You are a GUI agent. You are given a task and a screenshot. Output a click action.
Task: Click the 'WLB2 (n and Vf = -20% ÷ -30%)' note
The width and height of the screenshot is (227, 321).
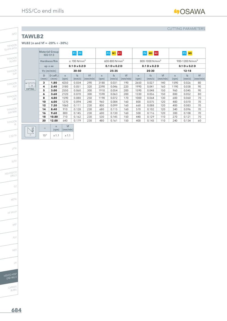45,43
